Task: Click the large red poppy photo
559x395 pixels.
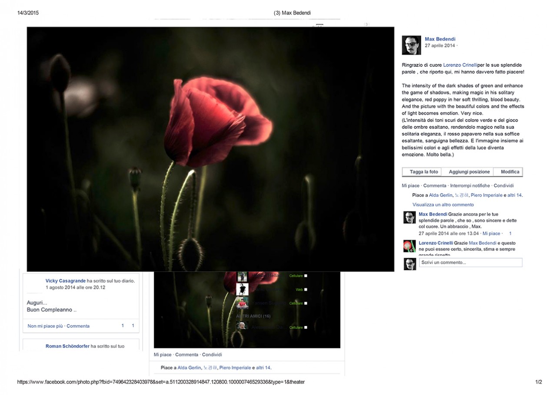Action: pos(210,149)
